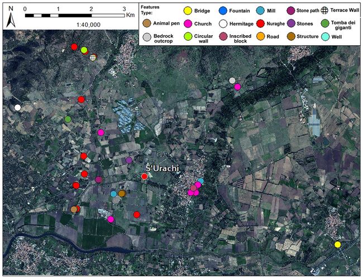The height and width of the screenshot is (279, 363).
Task: Click the white Hermitage legend swatch
Action: point(223,23)
